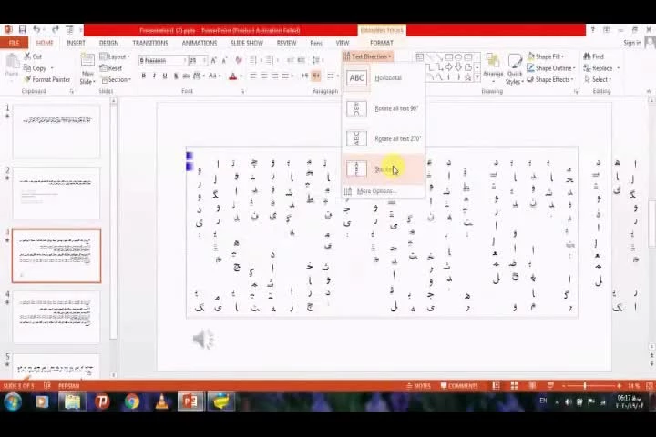Toggle the Underline text format
This screenshot has width=656, height=437.
(x=165, y=76)
